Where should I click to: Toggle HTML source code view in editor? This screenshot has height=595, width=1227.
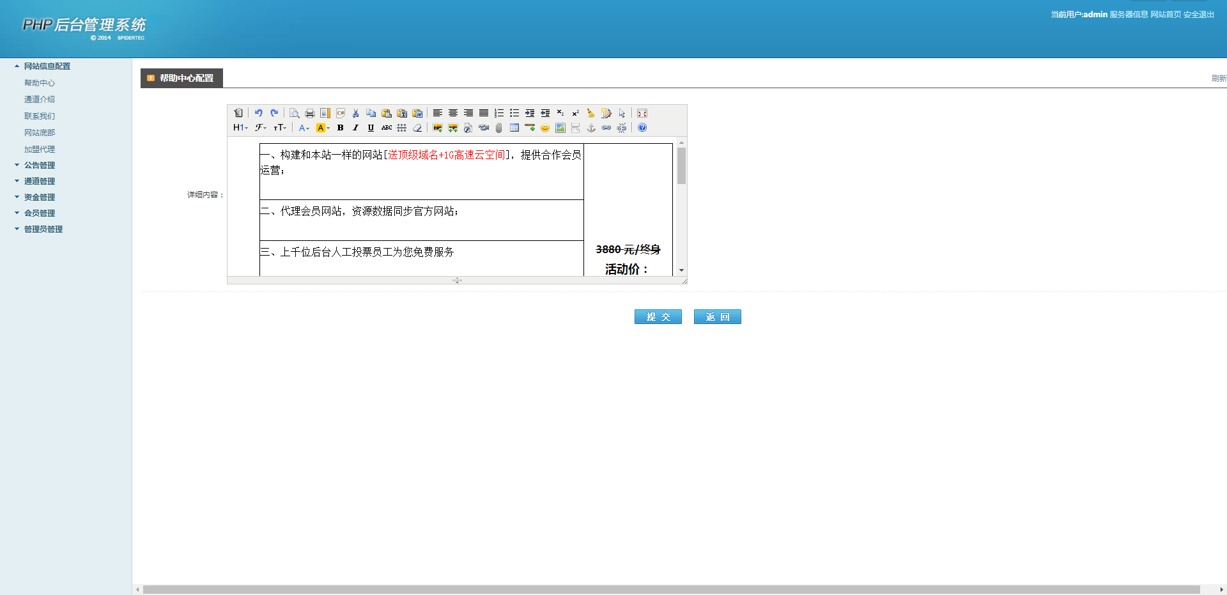coord(238,113)
